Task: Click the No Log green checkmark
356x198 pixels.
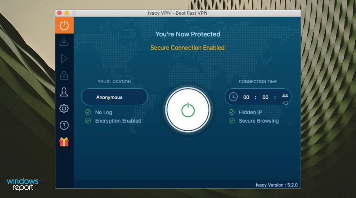Action: pyautogui.click(x=88, y=112)
